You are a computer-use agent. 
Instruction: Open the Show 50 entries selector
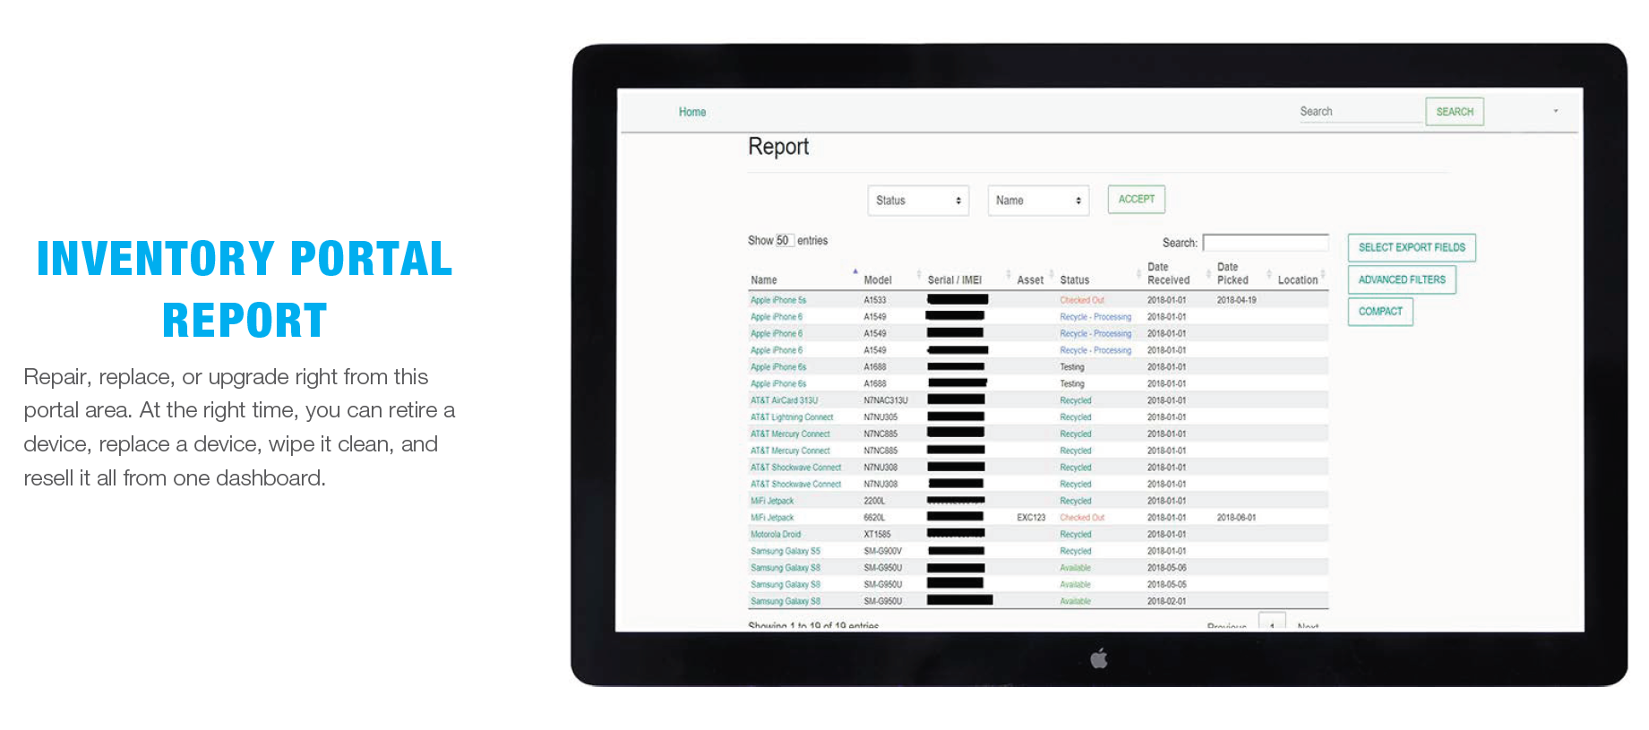point(784,240)
